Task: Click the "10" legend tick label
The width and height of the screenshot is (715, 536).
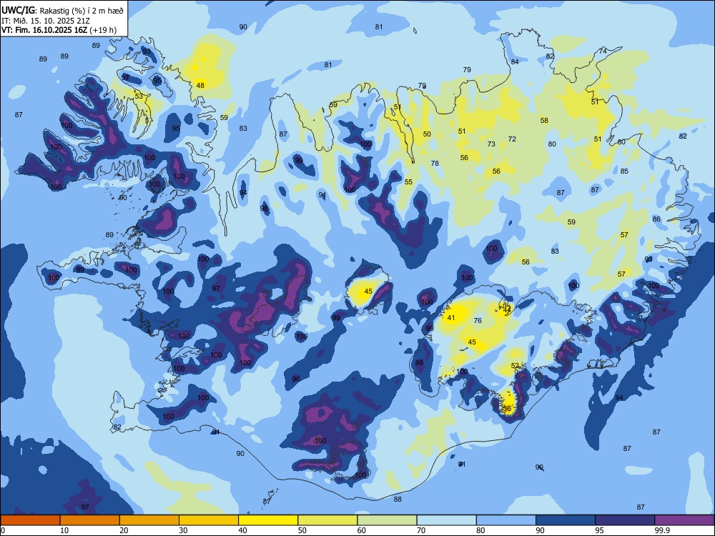Action: [64, 530]
